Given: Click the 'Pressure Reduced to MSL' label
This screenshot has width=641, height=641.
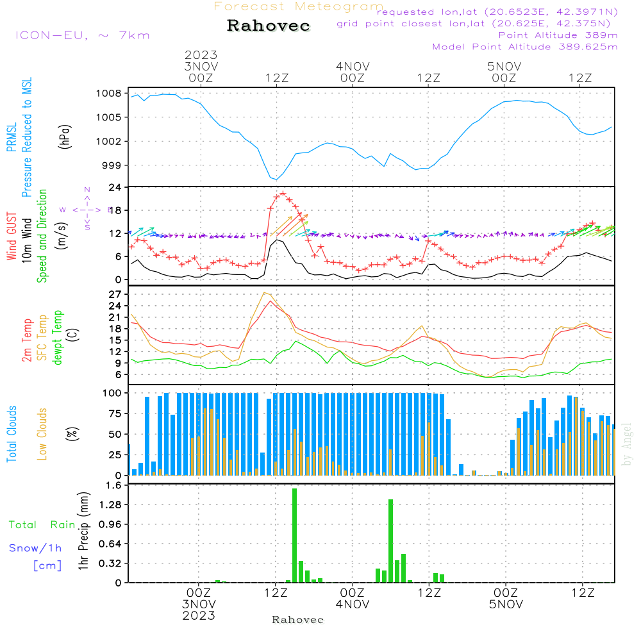Looking at the screenshot, I should (26, 137).
